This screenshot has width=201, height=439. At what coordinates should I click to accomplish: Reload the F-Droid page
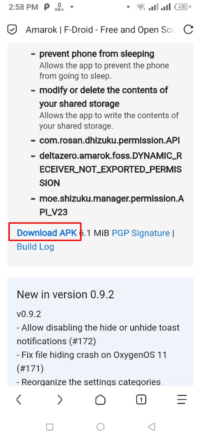coord(188,30)
